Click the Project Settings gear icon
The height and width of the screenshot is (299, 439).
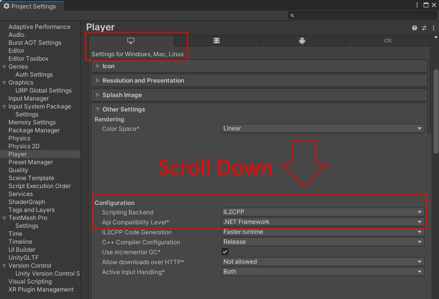[6, 6]
